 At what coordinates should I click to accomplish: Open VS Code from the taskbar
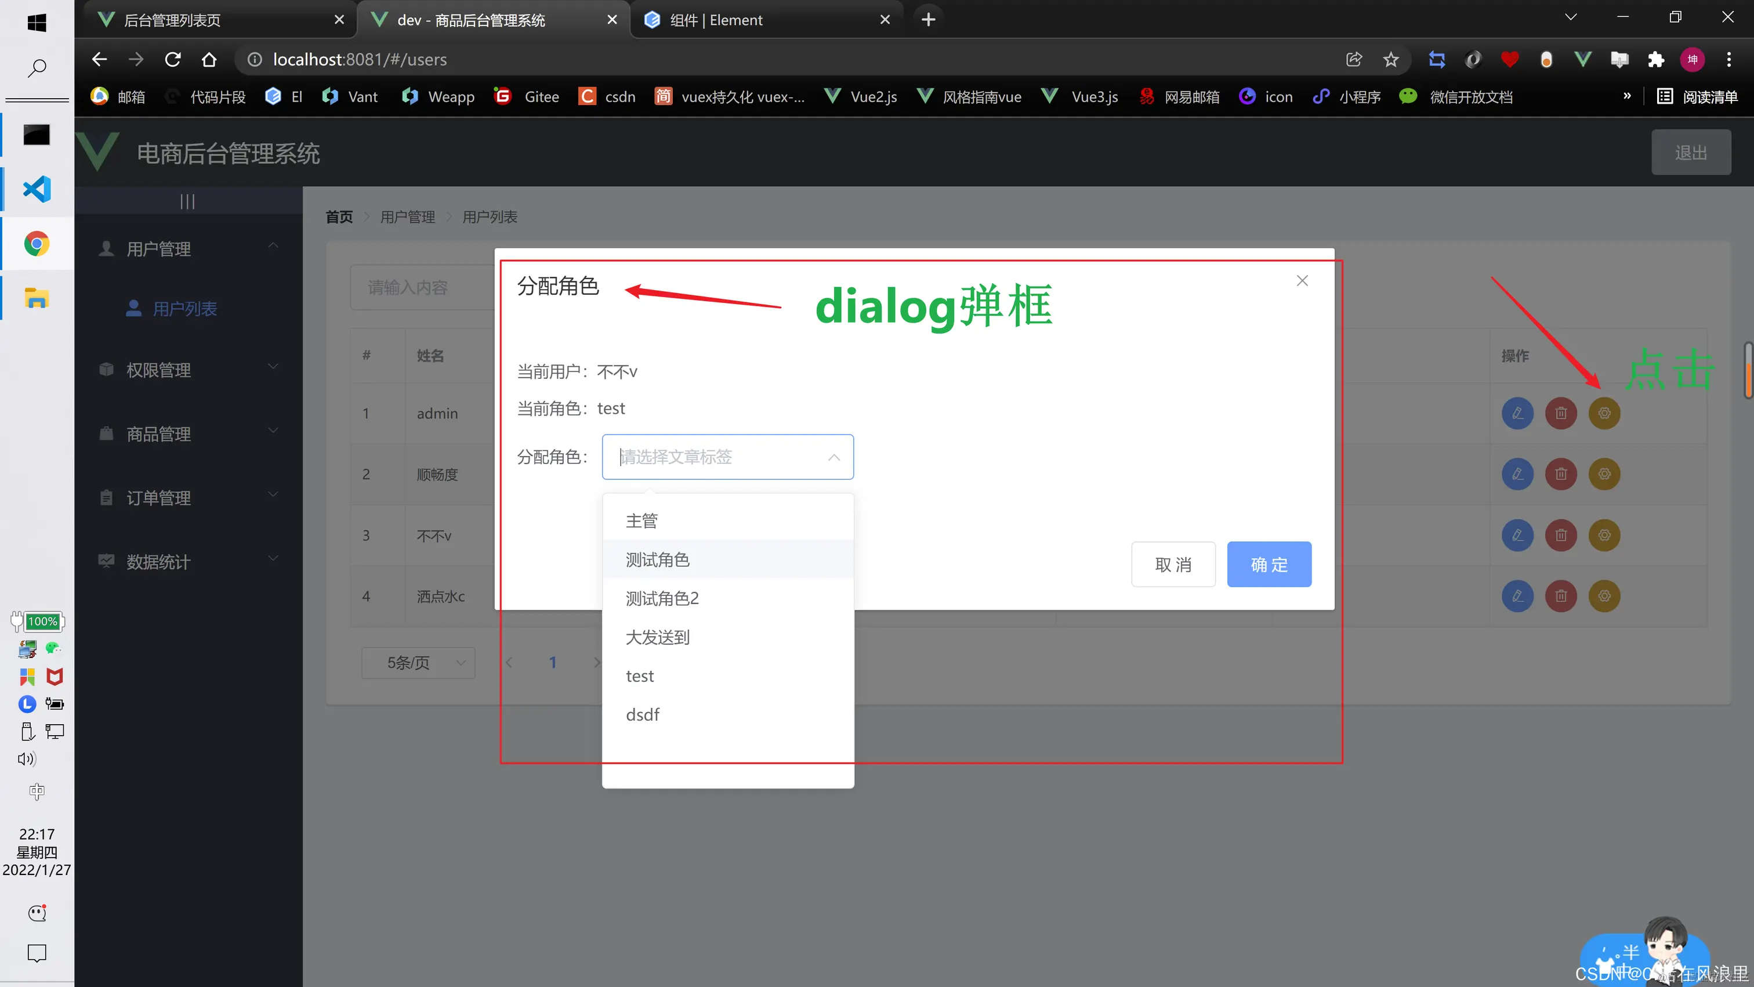(x=37, y=189)
